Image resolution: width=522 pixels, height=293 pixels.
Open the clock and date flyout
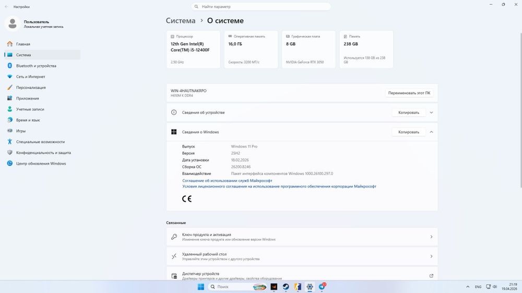click(x=509, y=287)
